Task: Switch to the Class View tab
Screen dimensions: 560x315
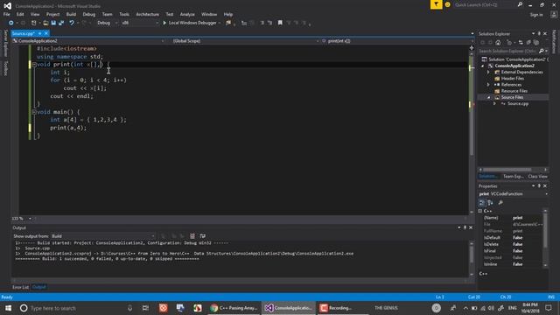Action: [537, 177]
